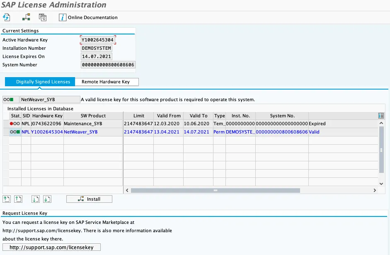Click the calendar icon in the toolbar
Viewport: 390px width, 255px height.
(x=43, y=17)
